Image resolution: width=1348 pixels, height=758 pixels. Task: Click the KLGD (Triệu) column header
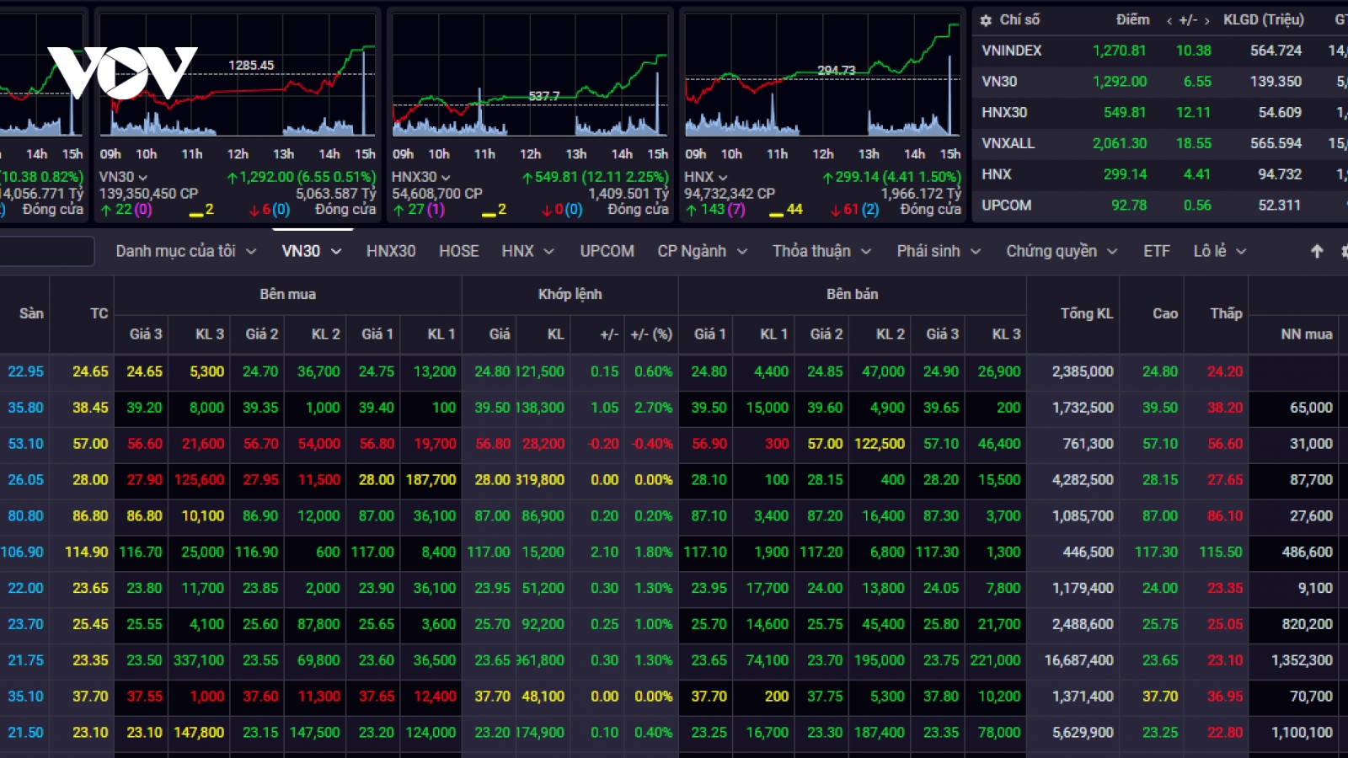click(1263, 19)
